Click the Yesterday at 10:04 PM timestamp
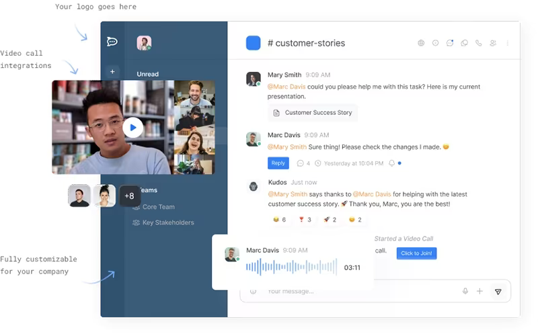 tap(354, 163)
